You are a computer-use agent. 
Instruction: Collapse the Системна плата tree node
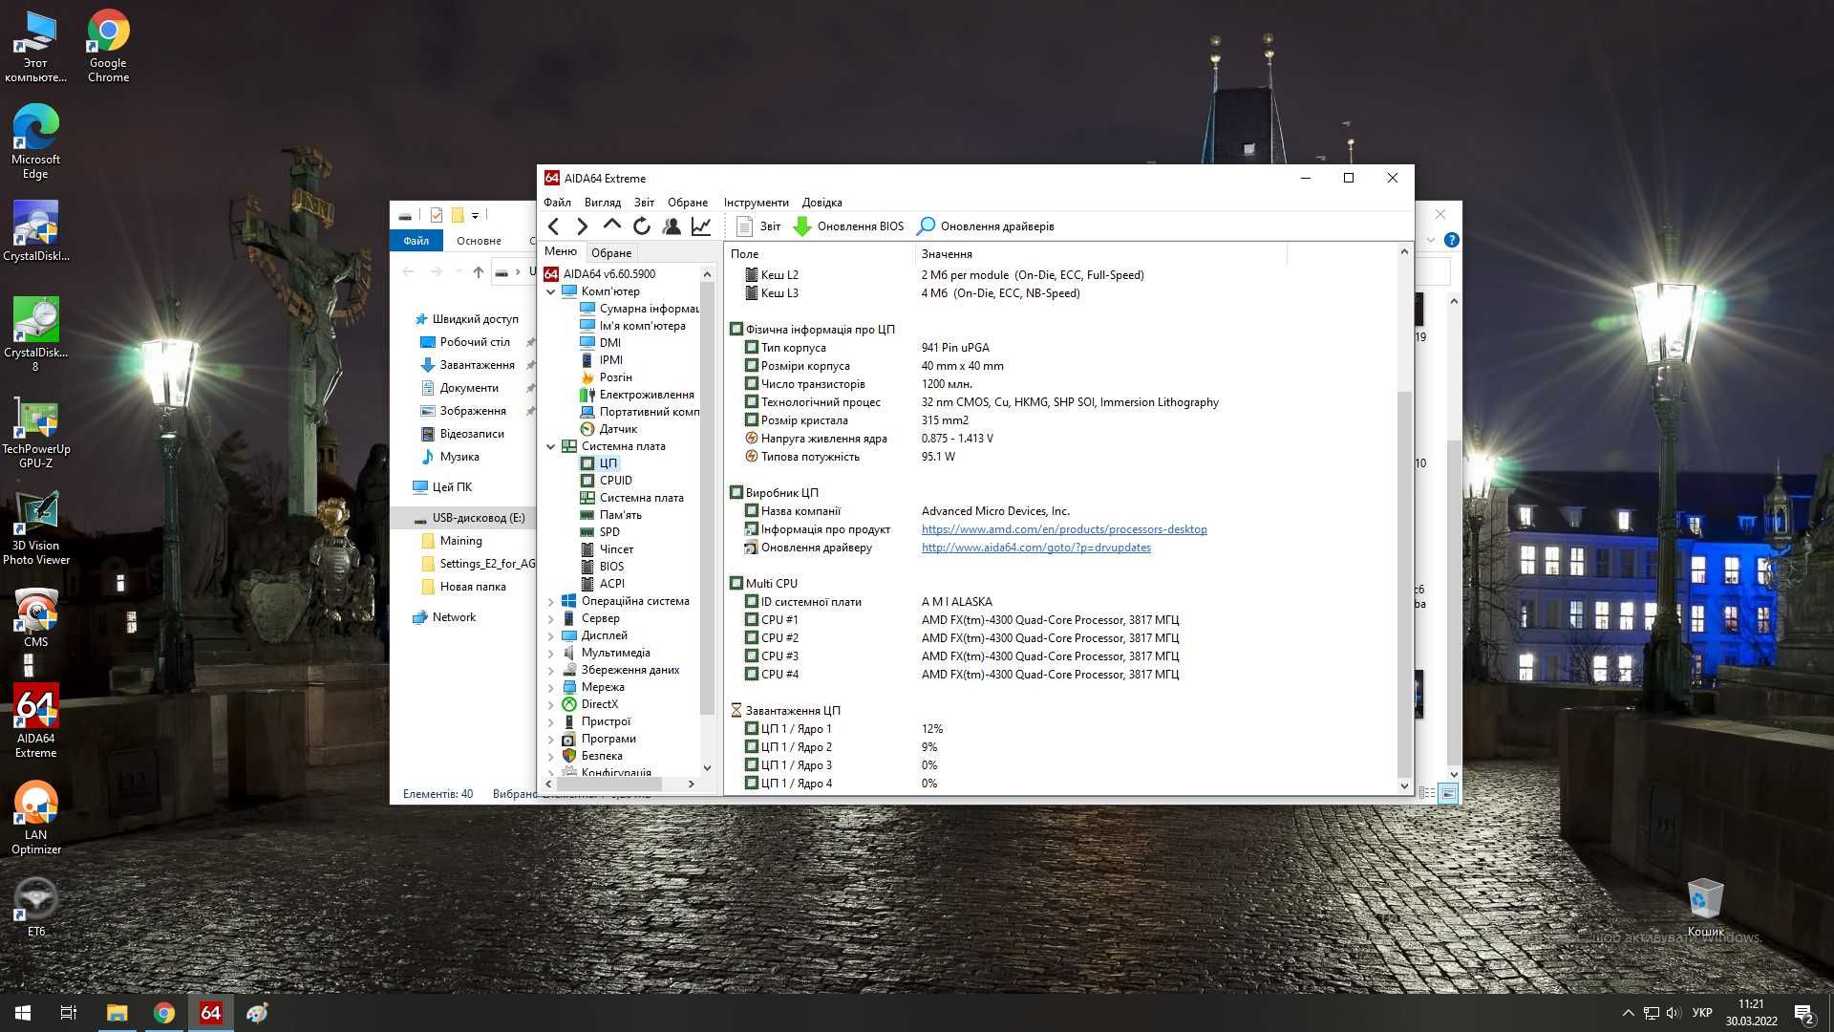pos(551,446)
